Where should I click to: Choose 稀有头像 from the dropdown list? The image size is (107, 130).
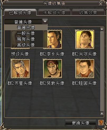pos(26,39)
